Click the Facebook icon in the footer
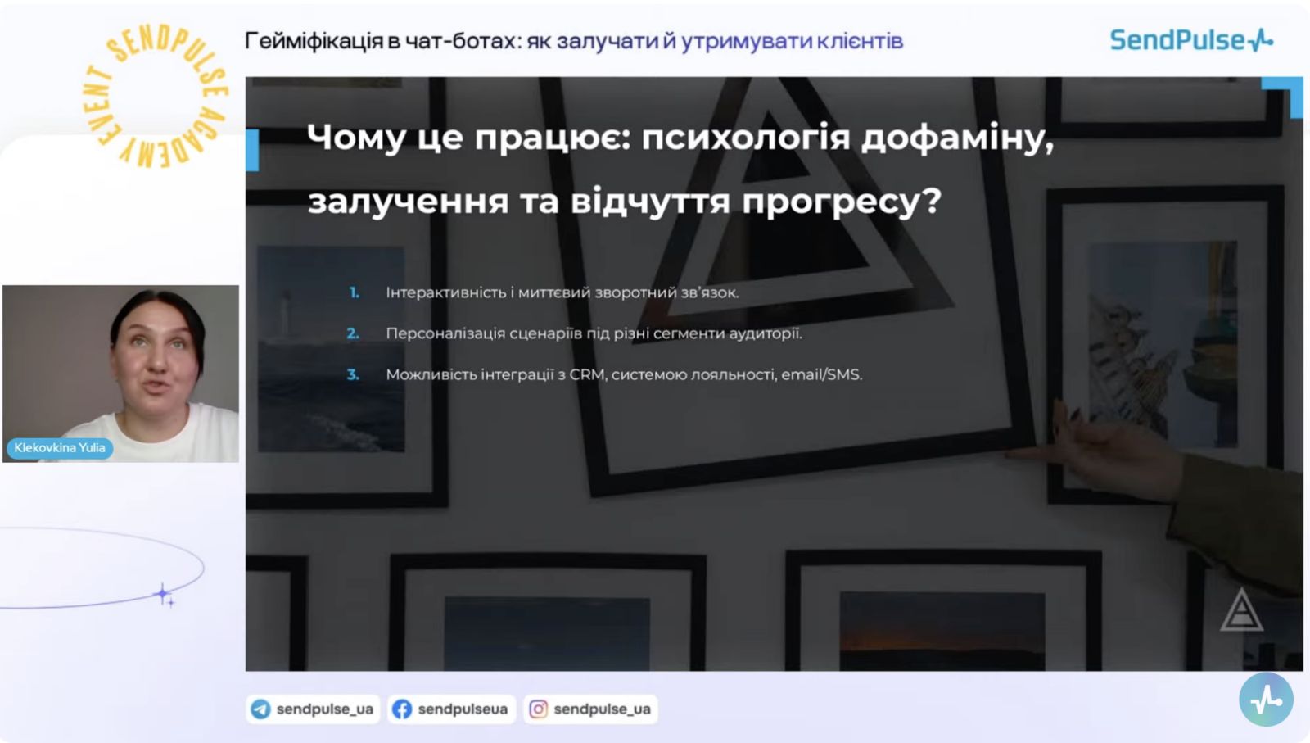The height and width of the screenshot is (743, 1310). click(x=402, y=709)
